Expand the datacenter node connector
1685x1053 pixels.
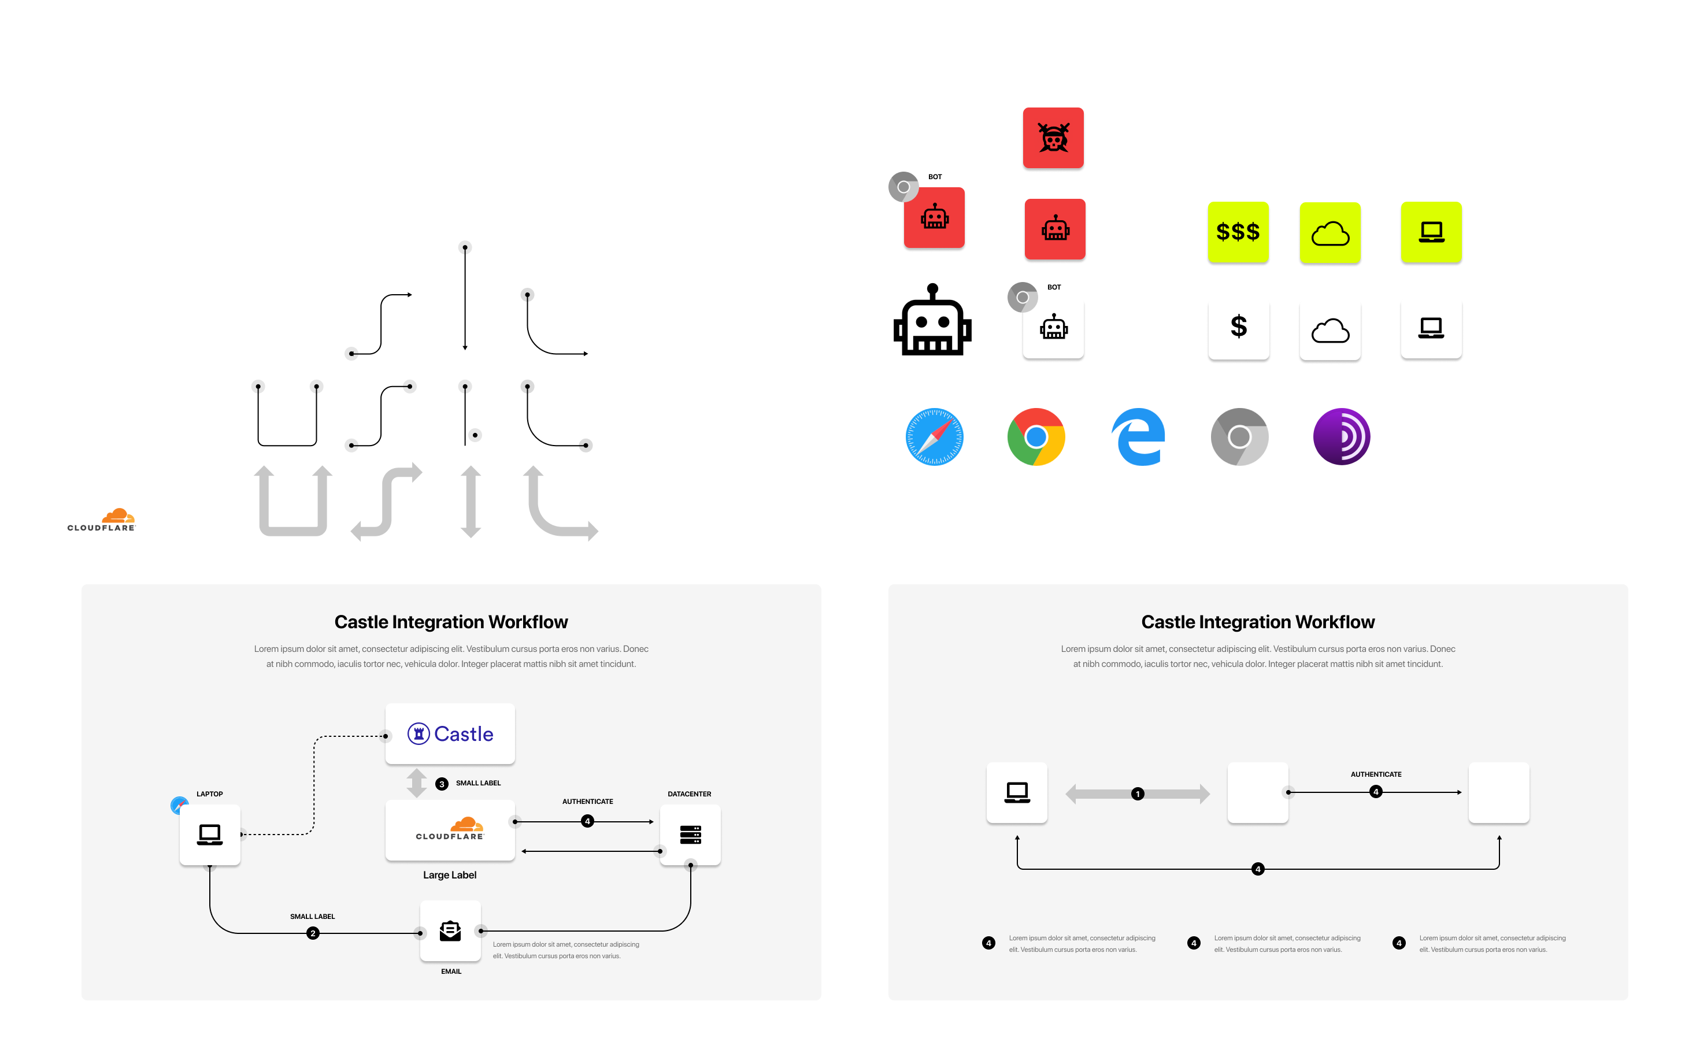[690, 865]
